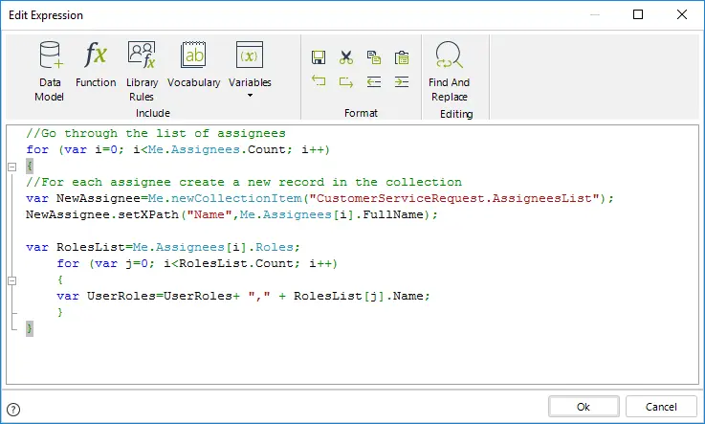Expand the Variables dropdown arrow

(250, 96)
